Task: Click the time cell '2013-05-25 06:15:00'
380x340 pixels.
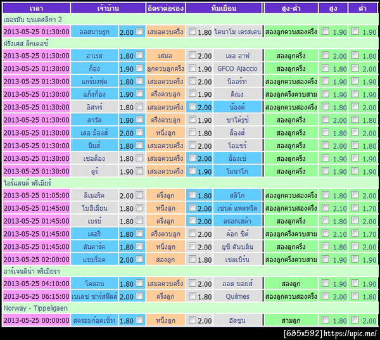Action: pos(36,296)
